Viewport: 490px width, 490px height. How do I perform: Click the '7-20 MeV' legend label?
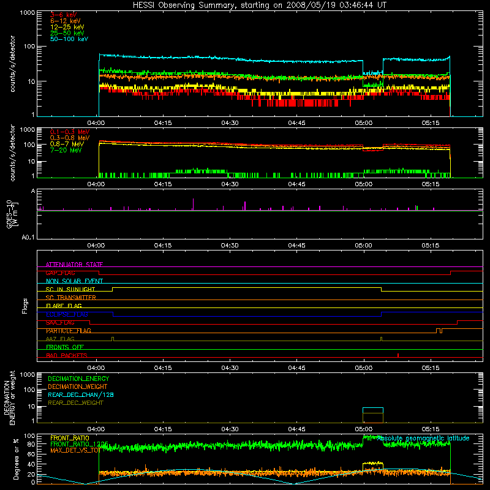[66, 150]
